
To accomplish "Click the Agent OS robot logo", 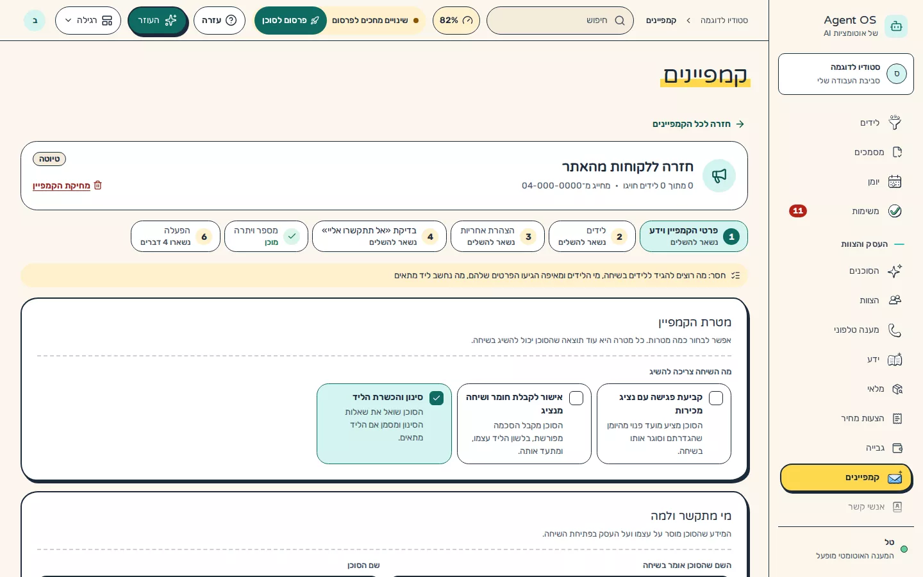I will click(896, 26).
